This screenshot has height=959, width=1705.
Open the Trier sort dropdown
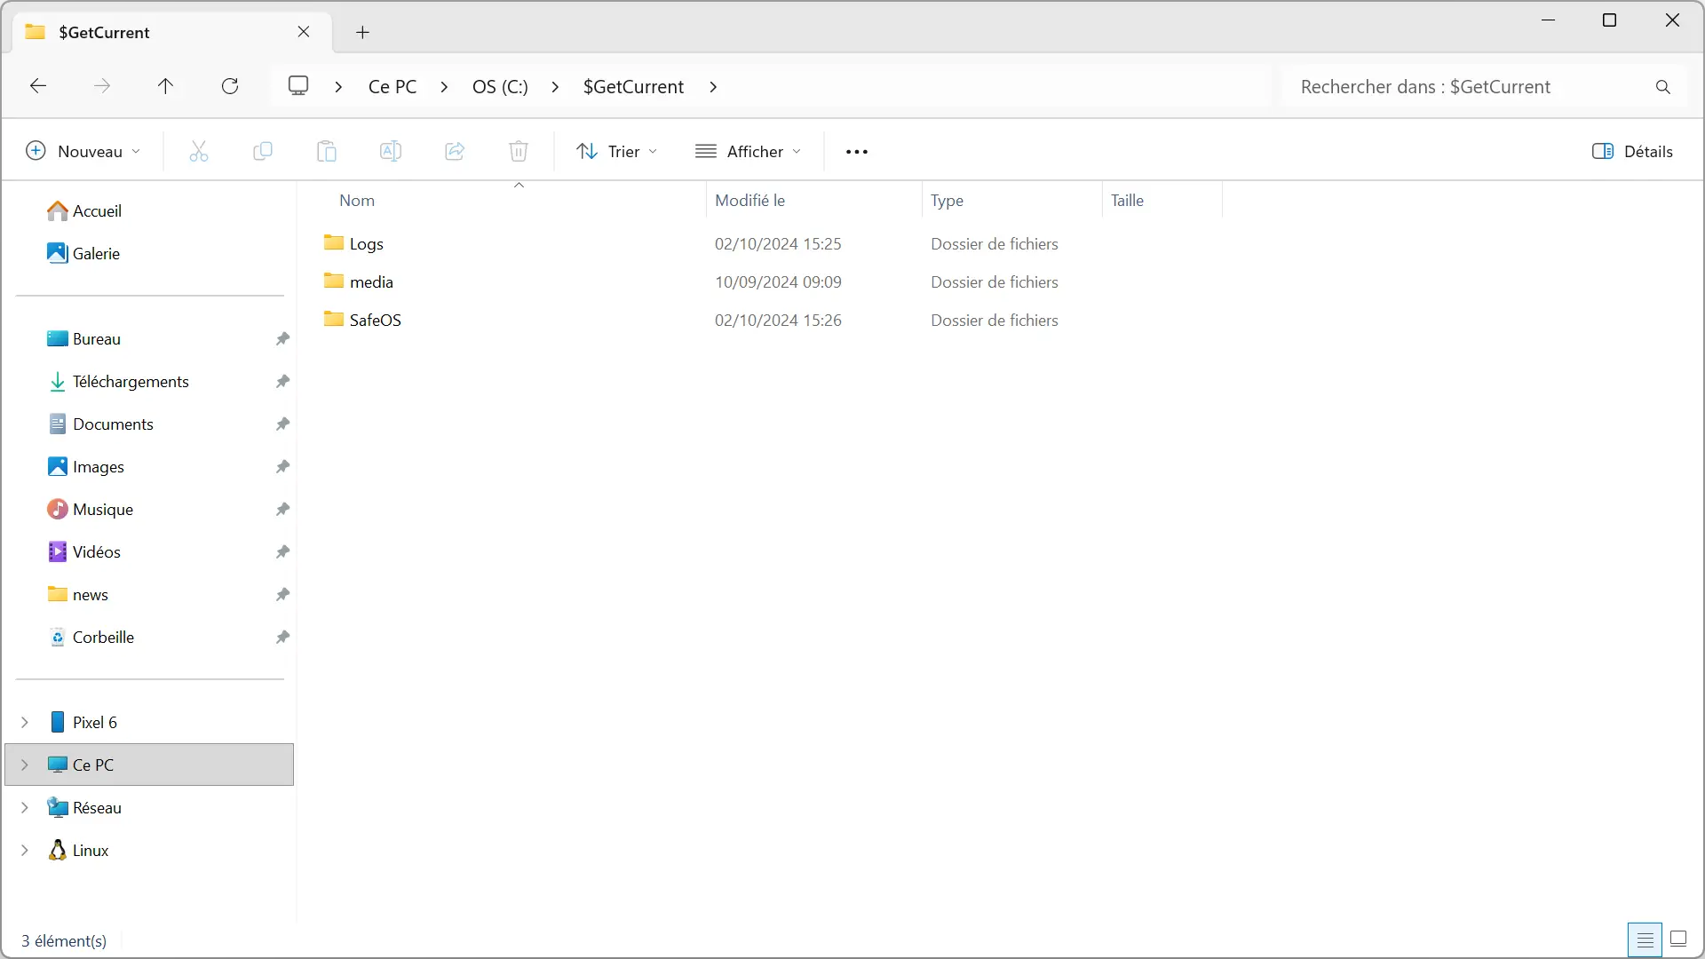617,152
